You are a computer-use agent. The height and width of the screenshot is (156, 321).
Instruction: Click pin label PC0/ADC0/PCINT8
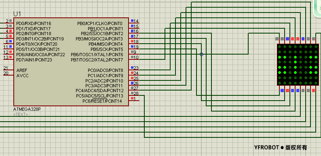coord(106,70)
